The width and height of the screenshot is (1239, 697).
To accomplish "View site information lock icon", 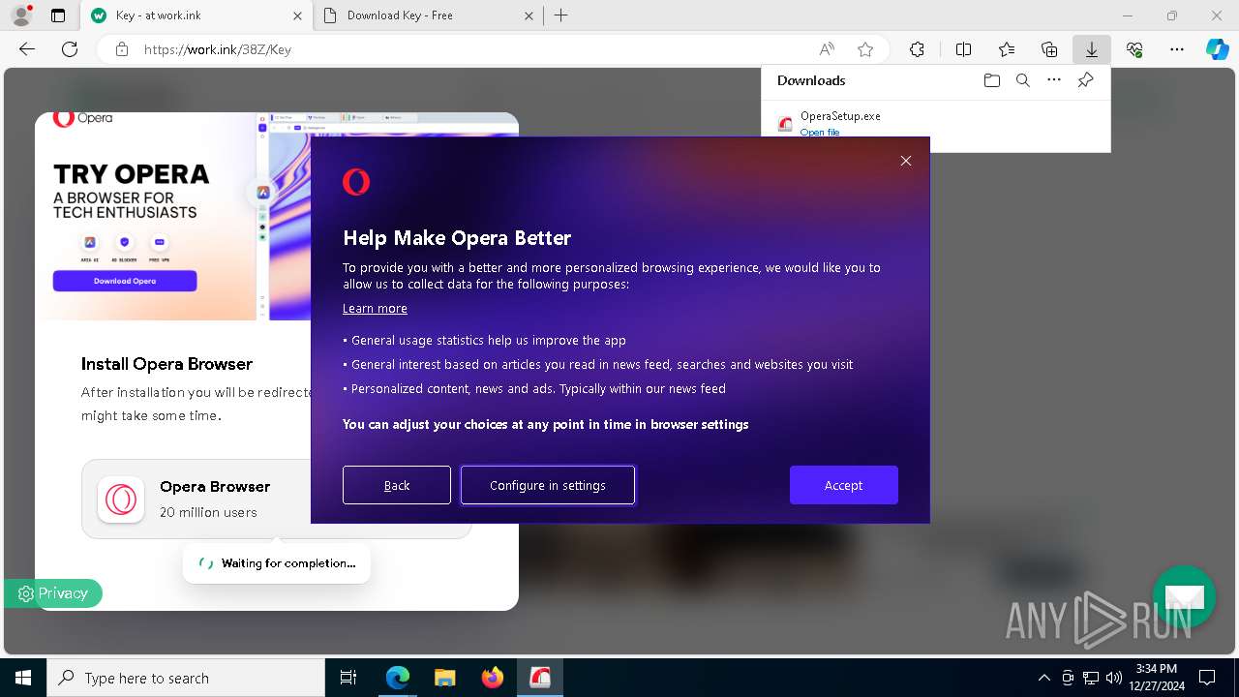I will (122, 49).
